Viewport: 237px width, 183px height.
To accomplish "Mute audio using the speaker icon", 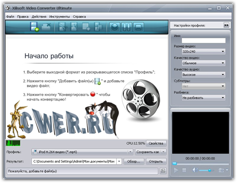I will [195, 170].
